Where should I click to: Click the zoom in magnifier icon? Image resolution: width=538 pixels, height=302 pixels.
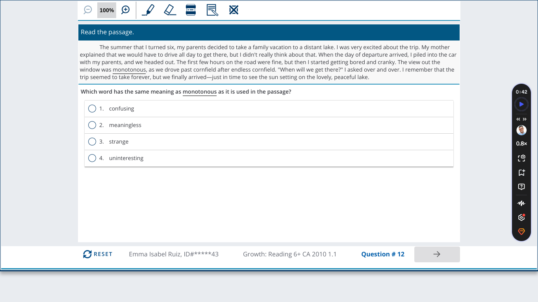(126, 10)
